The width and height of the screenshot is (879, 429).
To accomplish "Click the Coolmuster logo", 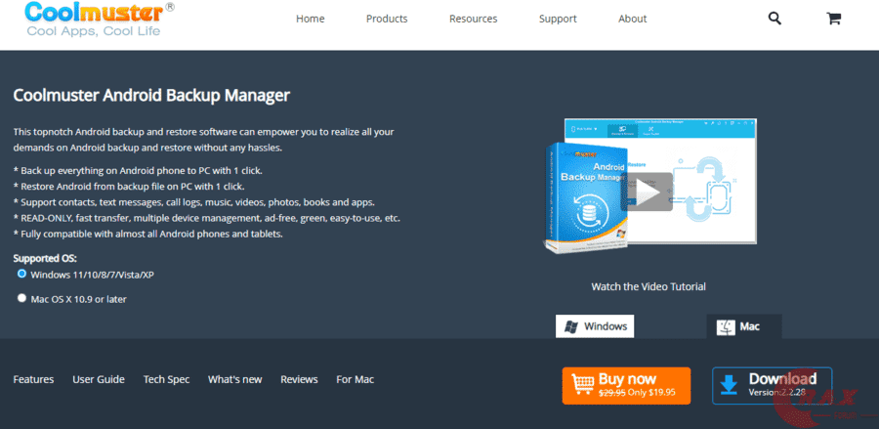I will click(x=101, y=20).
